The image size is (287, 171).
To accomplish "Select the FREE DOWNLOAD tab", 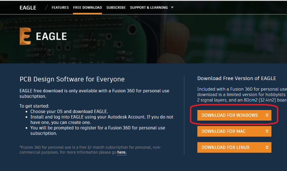I will click(88, 7).
